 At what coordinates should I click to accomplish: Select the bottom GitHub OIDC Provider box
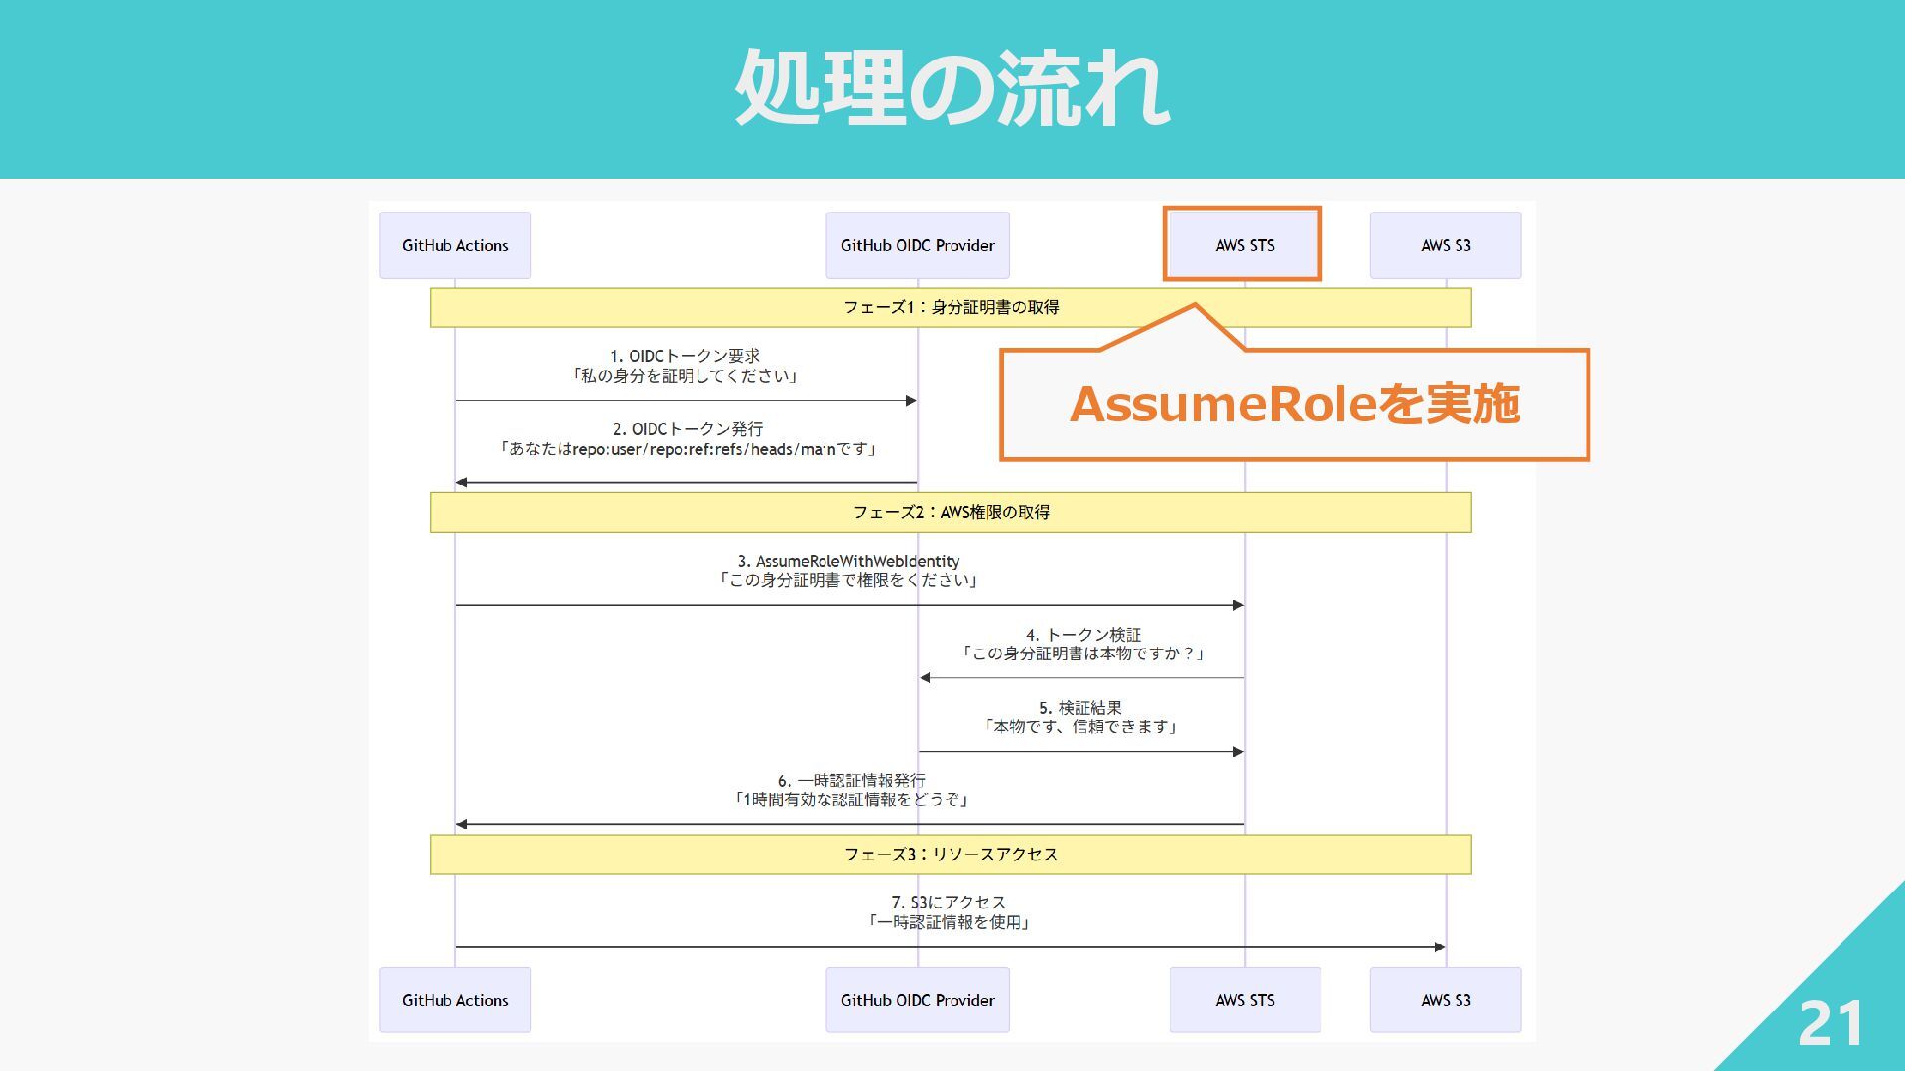[918, 1000]
